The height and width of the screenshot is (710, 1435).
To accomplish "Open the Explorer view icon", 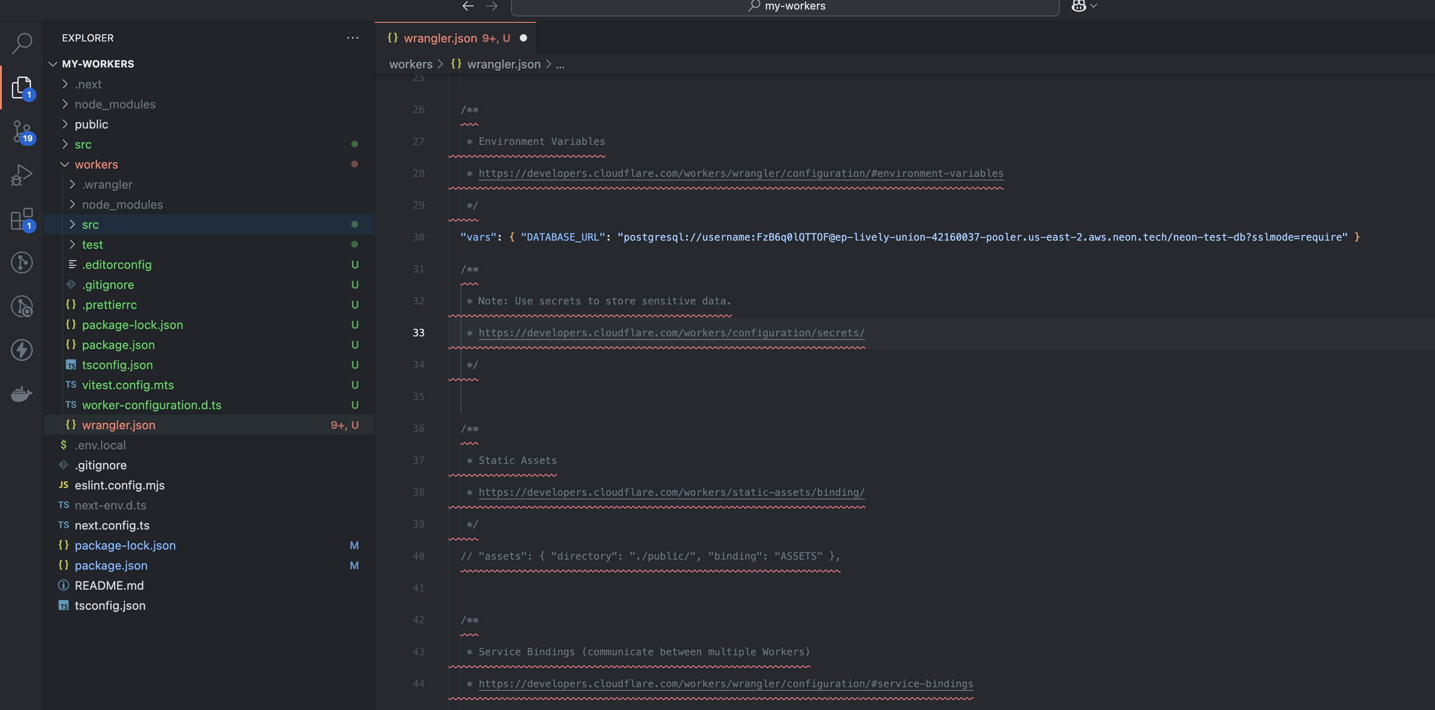I will 22,87.
